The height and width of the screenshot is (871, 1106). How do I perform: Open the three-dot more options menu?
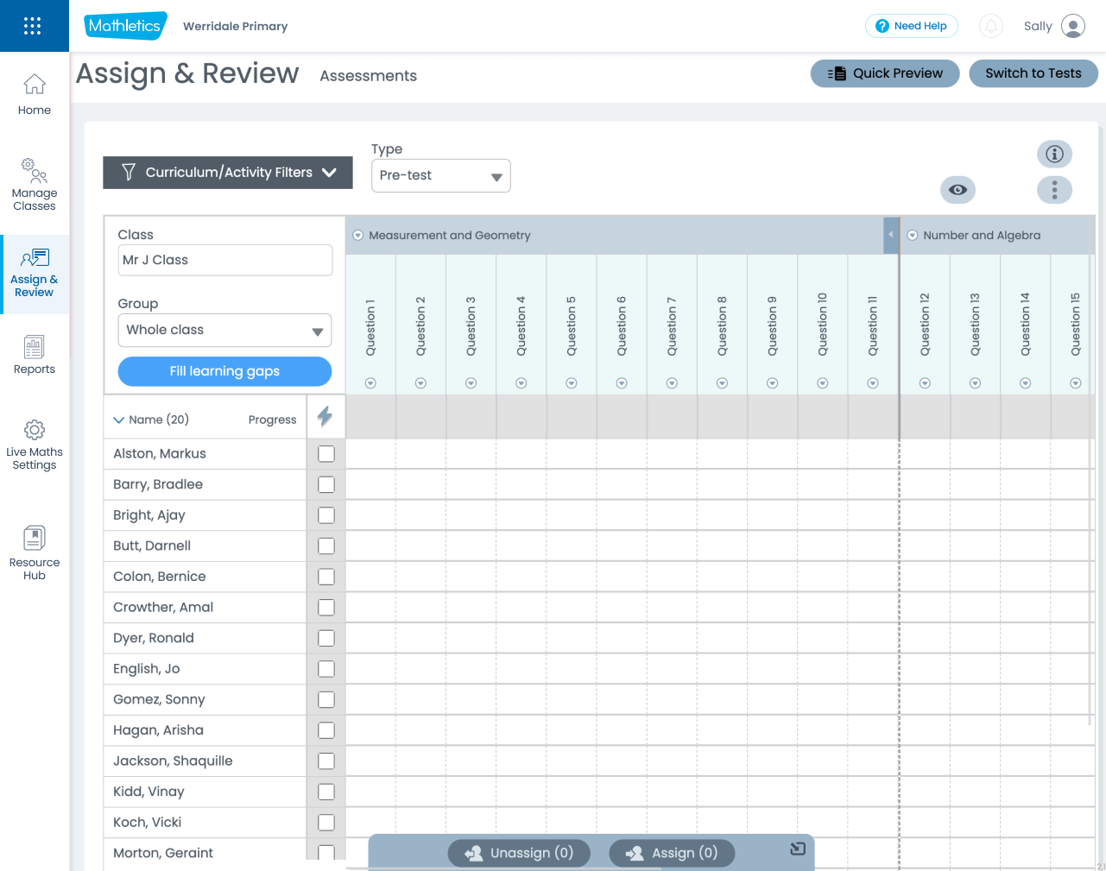[x=1054, y=190]
